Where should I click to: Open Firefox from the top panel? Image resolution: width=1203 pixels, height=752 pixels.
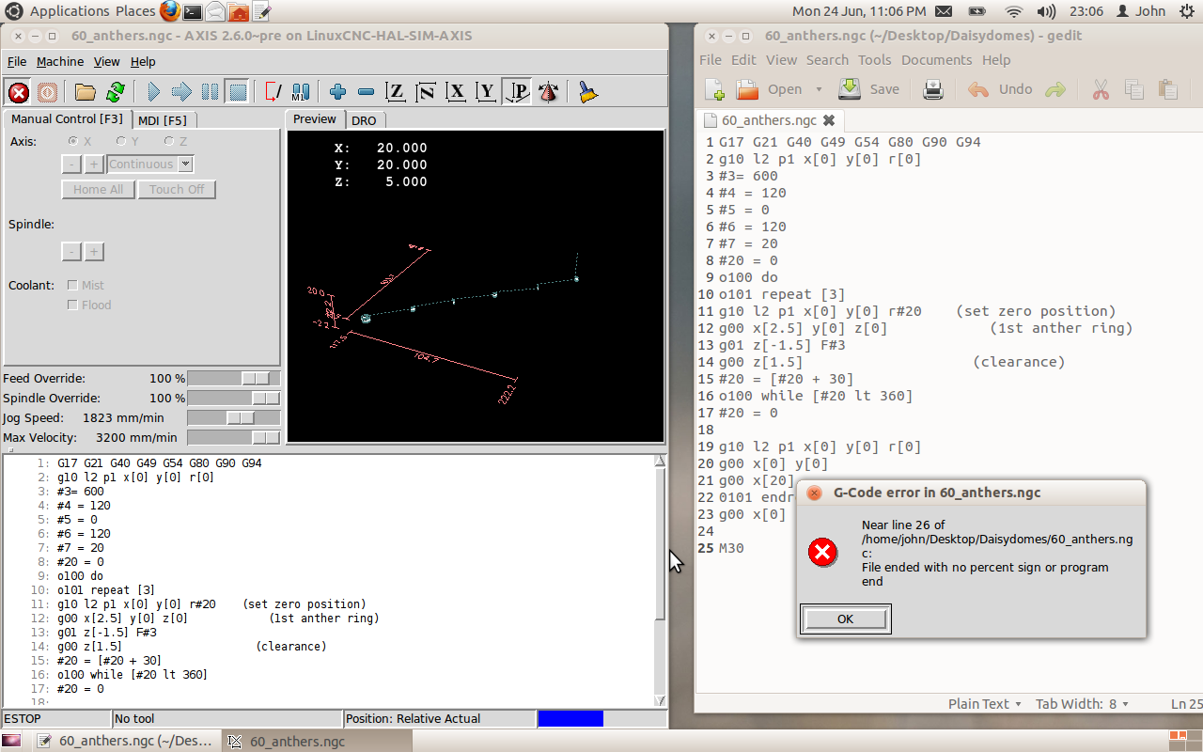pos(169,11)
